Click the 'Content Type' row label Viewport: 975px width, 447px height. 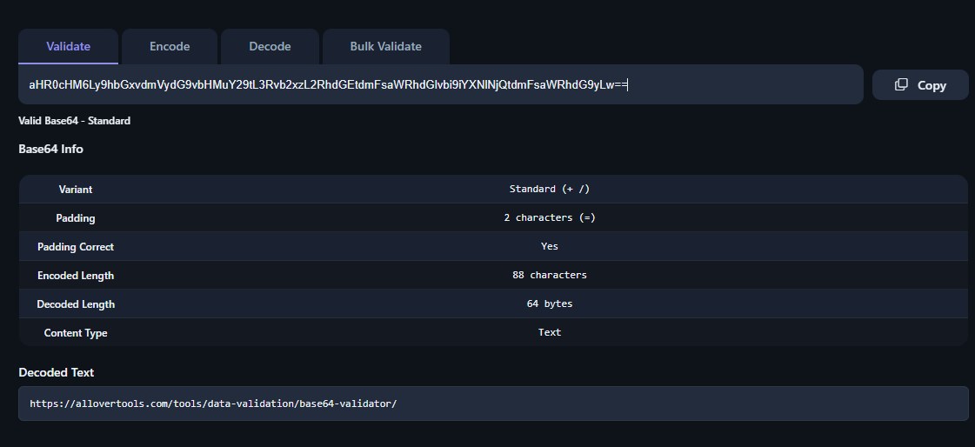click(76, 333)
